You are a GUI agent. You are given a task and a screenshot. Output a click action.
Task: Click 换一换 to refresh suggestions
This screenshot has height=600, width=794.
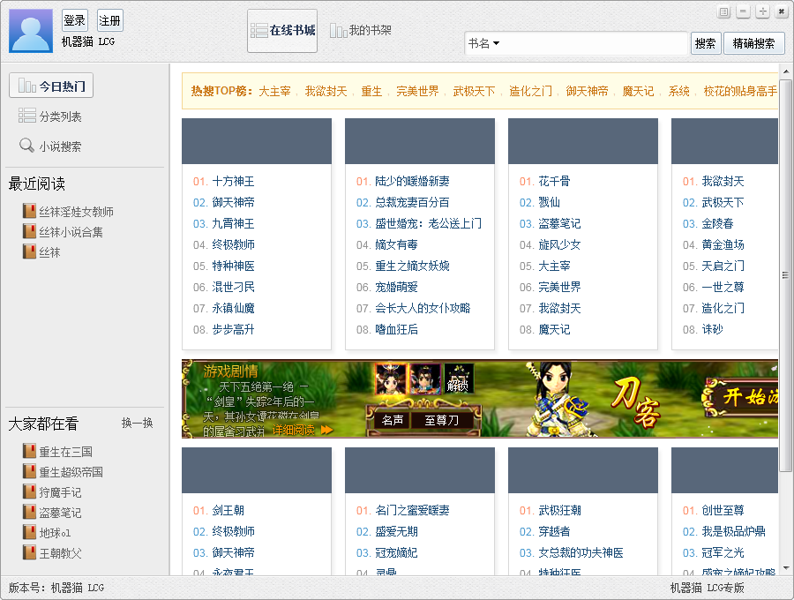pos(137,423)
